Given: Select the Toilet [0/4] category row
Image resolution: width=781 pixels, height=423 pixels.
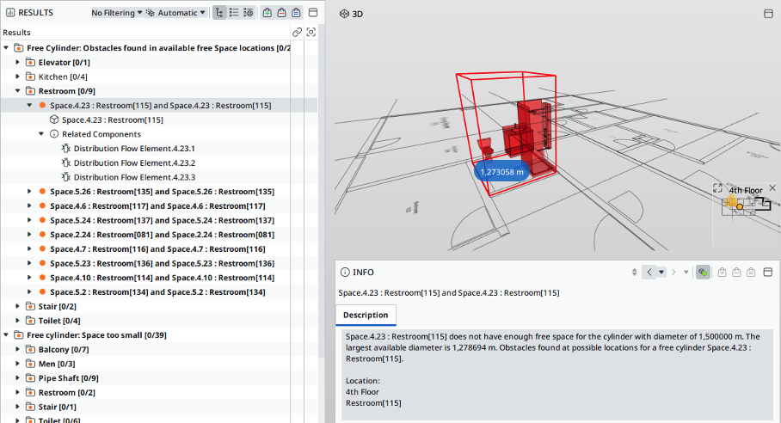Looking at the screenshot, I should tap(59, 321).
